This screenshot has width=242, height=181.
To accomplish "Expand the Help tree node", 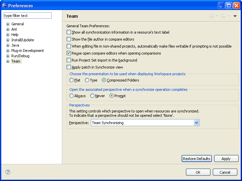I will tap(8, 35).
